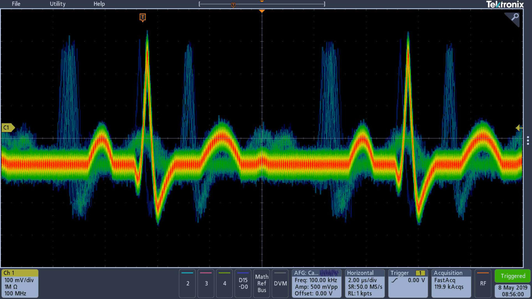The width and height of the screenshot is (532, 299).
Task: Click the C1 channel ground indicator
Action: pos(8,127)
